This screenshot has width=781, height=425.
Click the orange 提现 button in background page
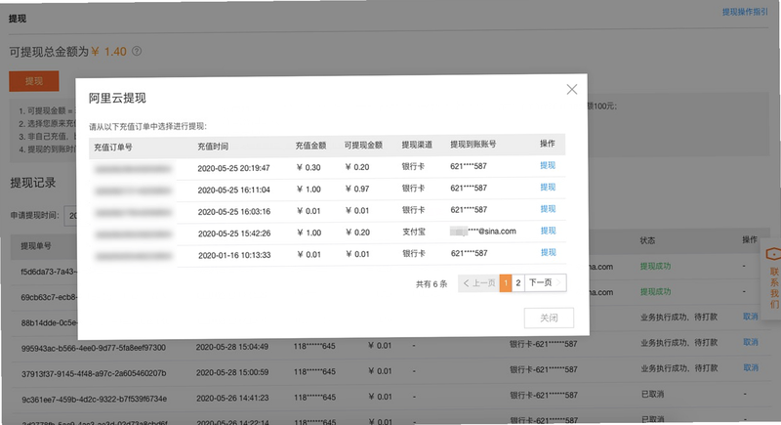pos(34,81)
